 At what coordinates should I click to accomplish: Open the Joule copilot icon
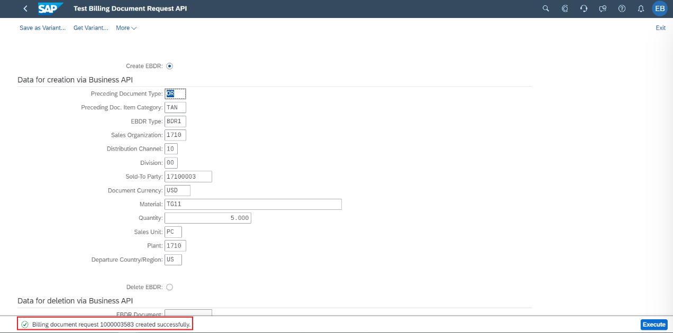tap(565, 9)
